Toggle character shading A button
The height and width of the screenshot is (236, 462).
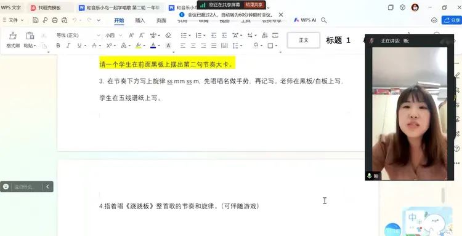168,45
